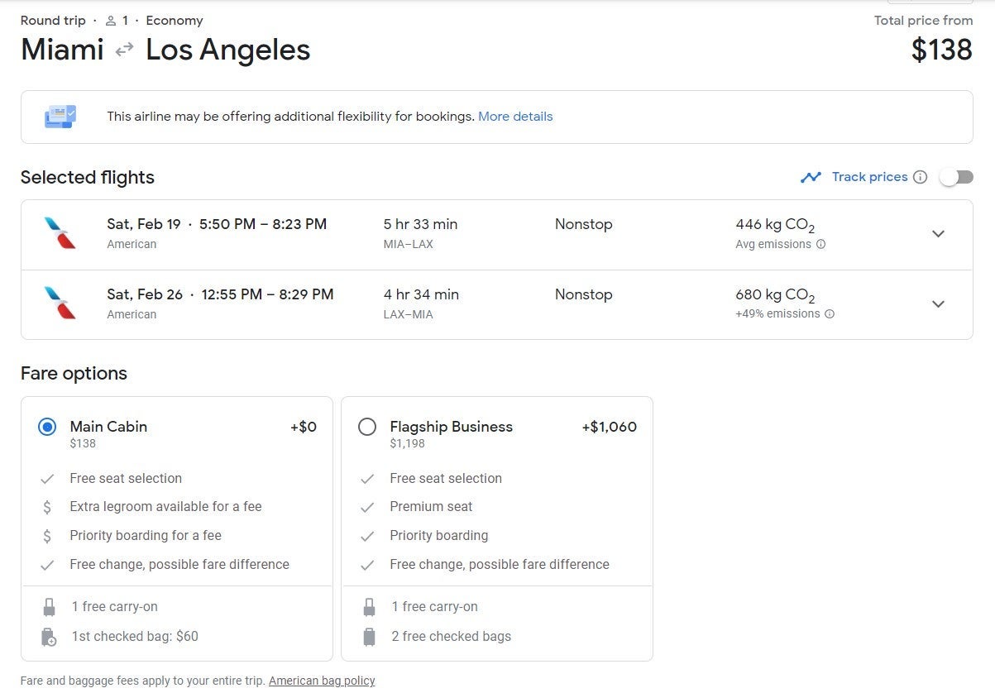Click checked bag icon in Main Cabin card
This screenshot has height=693, width=995.
tap(49, 637)
